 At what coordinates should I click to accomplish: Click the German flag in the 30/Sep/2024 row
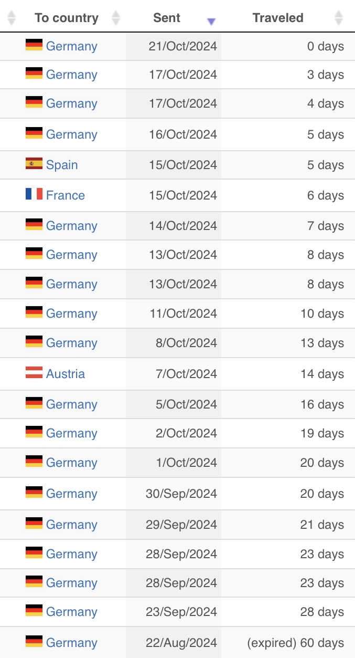(x=34, y=492)
